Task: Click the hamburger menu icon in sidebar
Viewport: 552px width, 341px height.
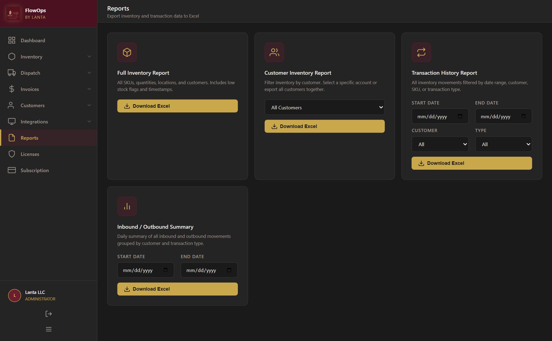Action: tap(49, 329)
